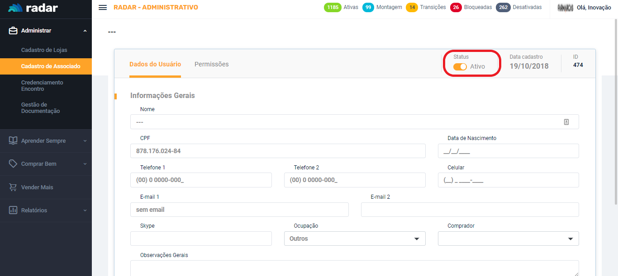Image resolution: width=618 pixels, height=276 pixels.
Task: Click the 26 Bloqueadas badge
Action: [x=456, y=7]
